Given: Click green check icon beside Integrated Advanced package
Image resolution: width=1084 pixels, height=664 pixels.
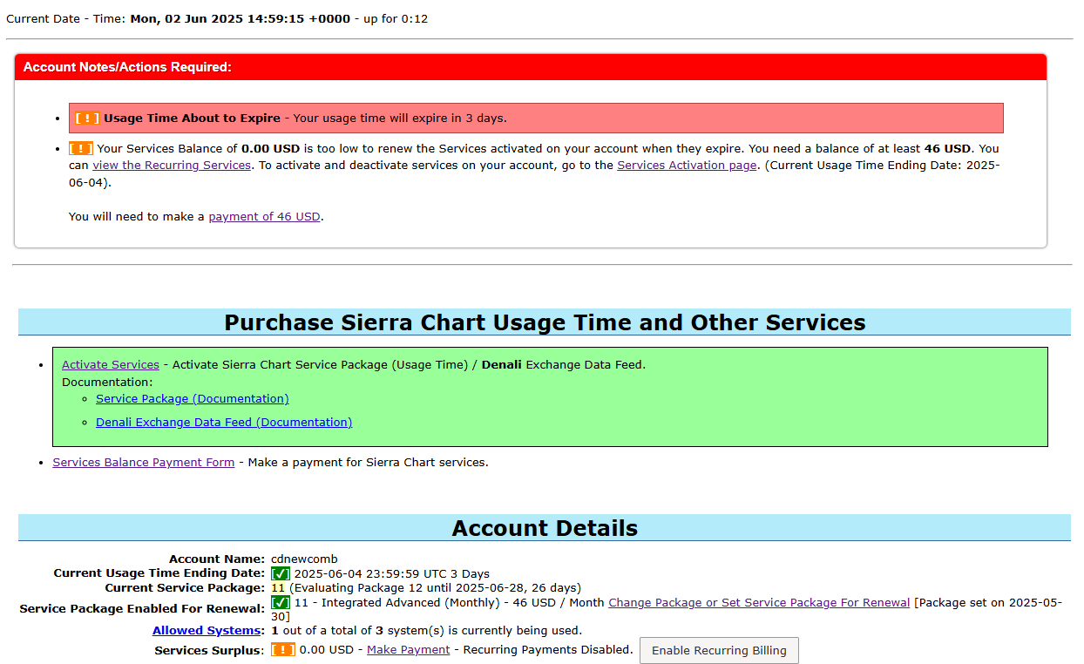Looking at the screenshot, I should pyautogui.click(x=281, y=602).
